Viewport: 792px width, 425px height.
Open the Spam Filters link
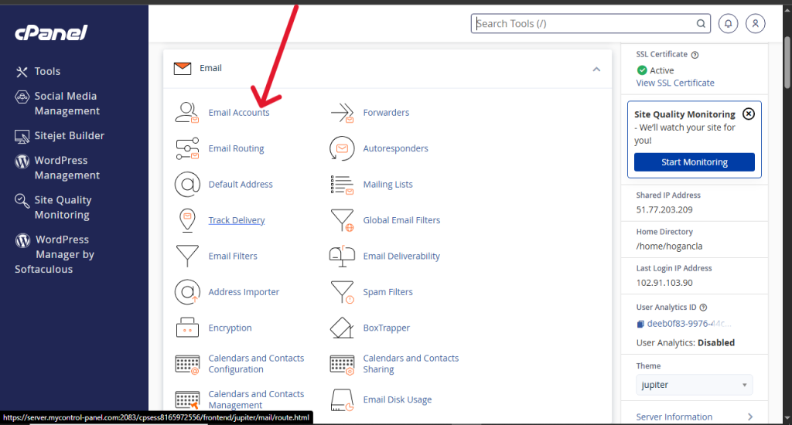(387, 292)
